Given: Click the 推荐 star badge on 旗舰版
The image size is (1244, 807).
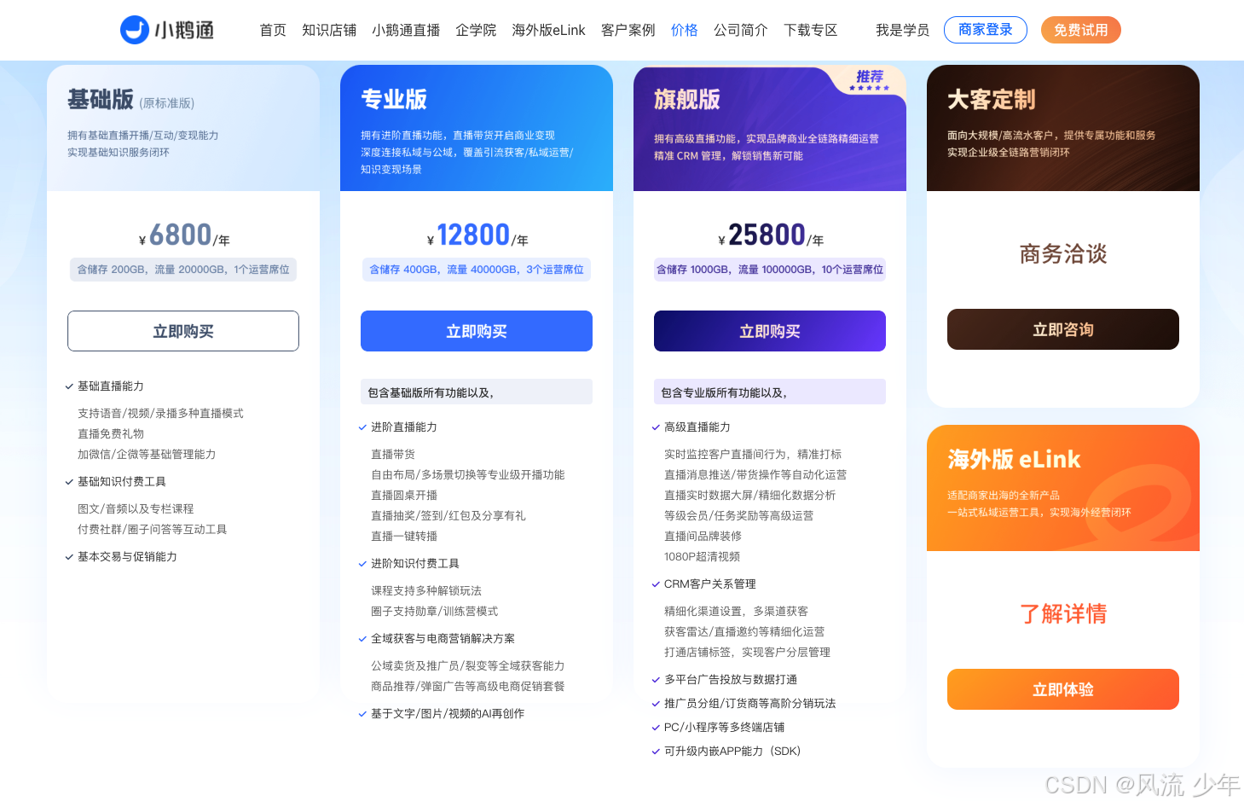Looking at the screenshot, I should (x=870, y=80).
